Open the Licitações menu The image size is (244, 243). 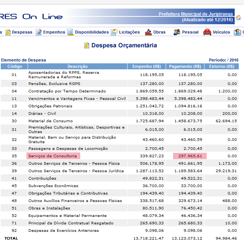129,32
